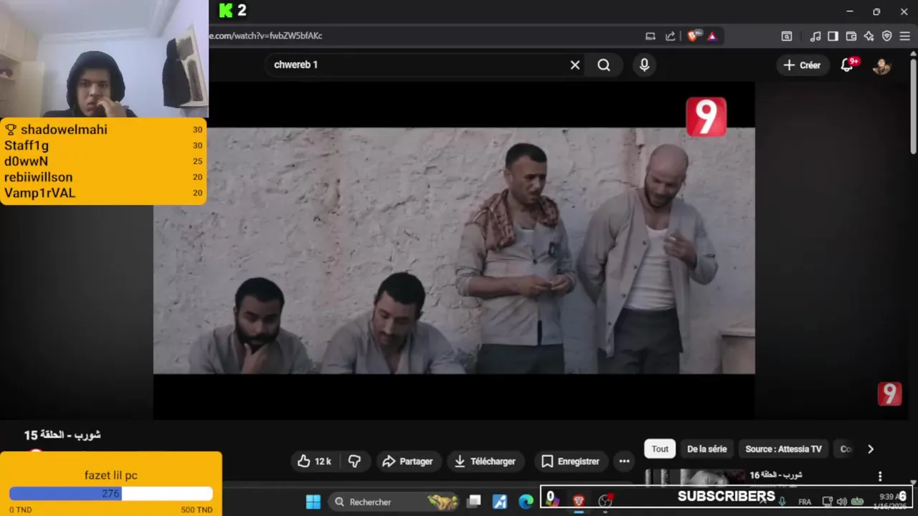Open the blue A app on the taskbar
The height and width of the screenshot is (516, 918).
[500, 502]
